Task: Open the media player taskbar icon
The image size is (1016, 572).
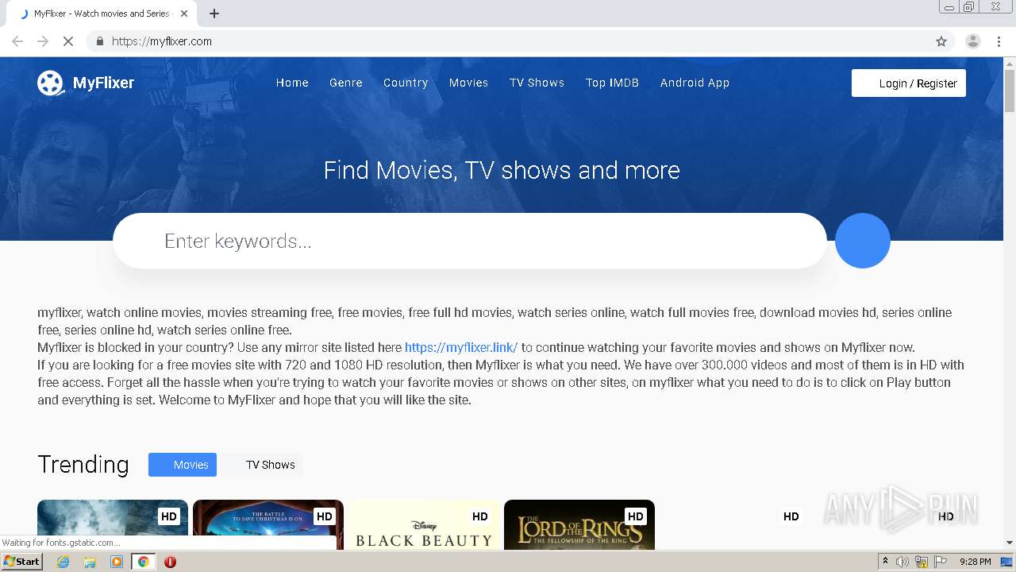Action: (x=117, y=562)
